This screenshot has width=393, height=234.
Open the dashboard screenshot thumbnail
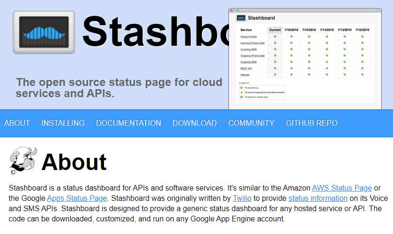tap(305, 59)
